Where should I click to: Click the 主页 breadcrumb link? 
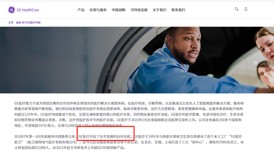pos(11,23)
